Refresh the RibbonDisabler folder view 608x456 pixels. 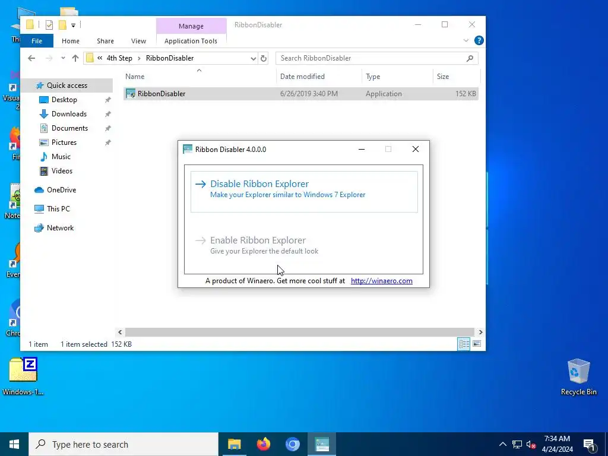[264, 59]
